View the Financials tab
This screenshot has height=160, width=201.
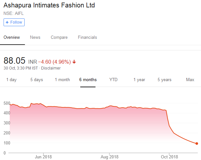click(87, 37)
